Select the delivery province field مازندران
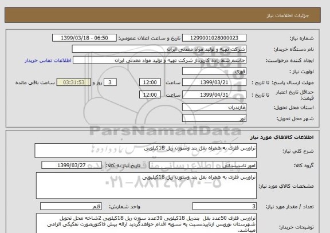Image resolution: width=330 pixels, height=233 pixels. (x=214, y=107)
